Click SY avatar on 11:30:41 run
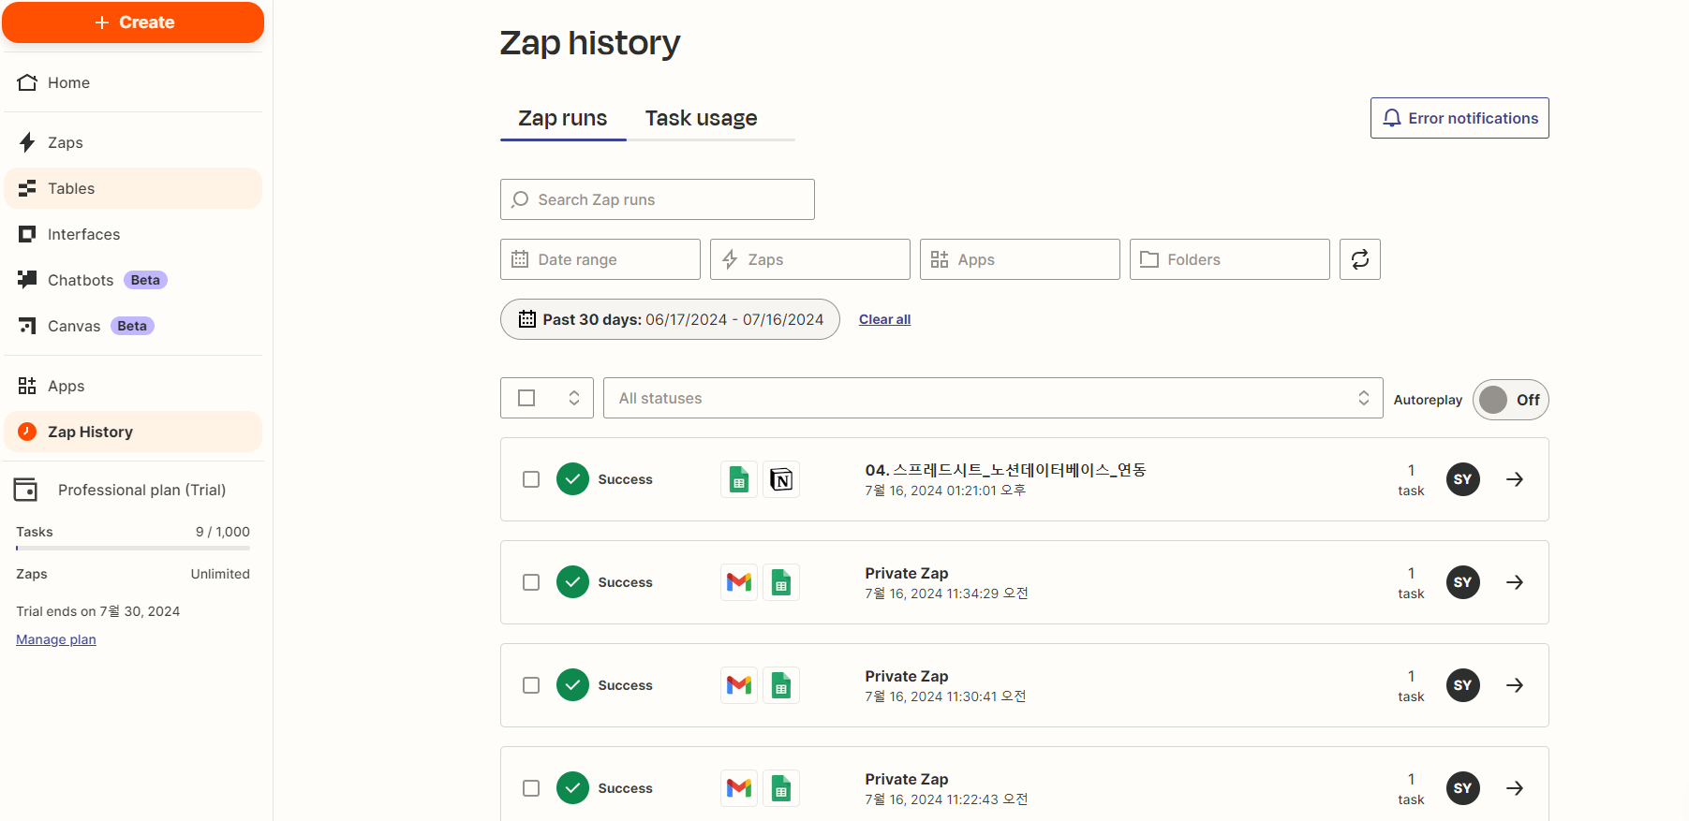Image resolution: width=1689 pixels, height=821 pixels. point(1463,685)
